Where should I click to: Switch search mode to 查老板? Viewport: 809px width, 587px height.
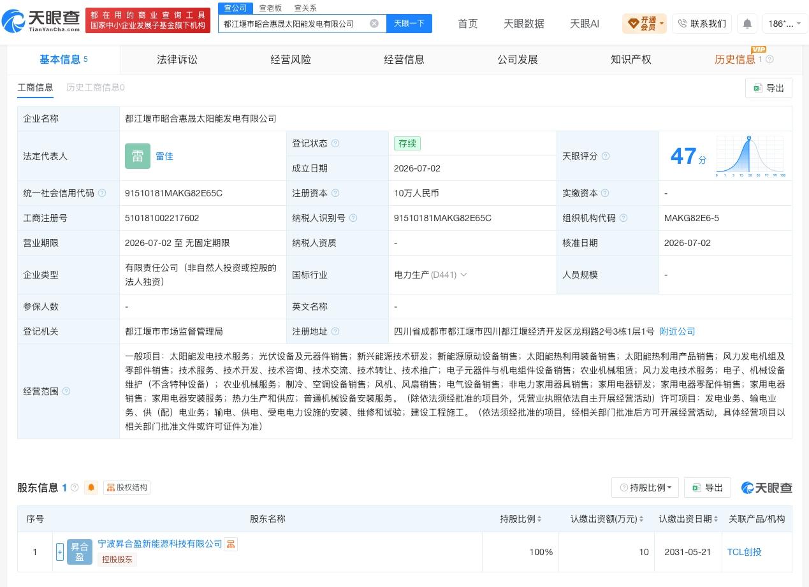[270, 8]
